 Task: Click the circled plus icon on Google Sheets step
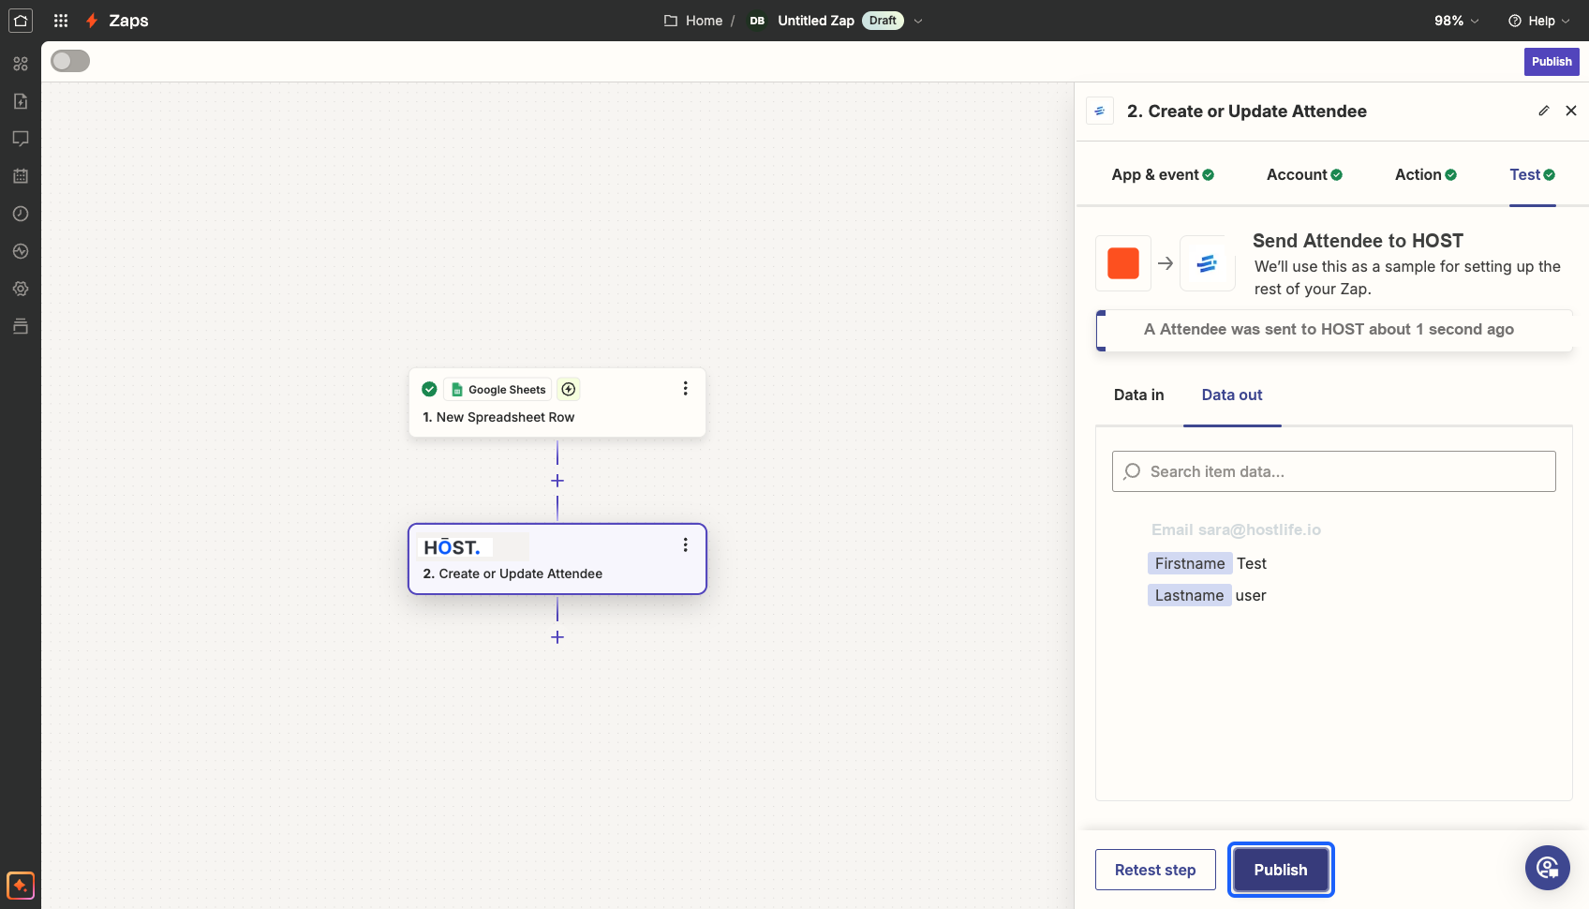[569, 389]
